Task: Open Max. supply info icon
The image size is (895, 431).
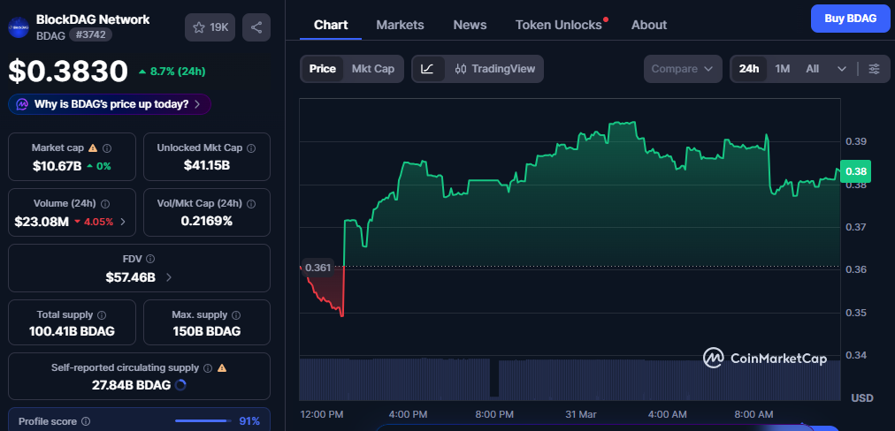Action: point(236,314)
